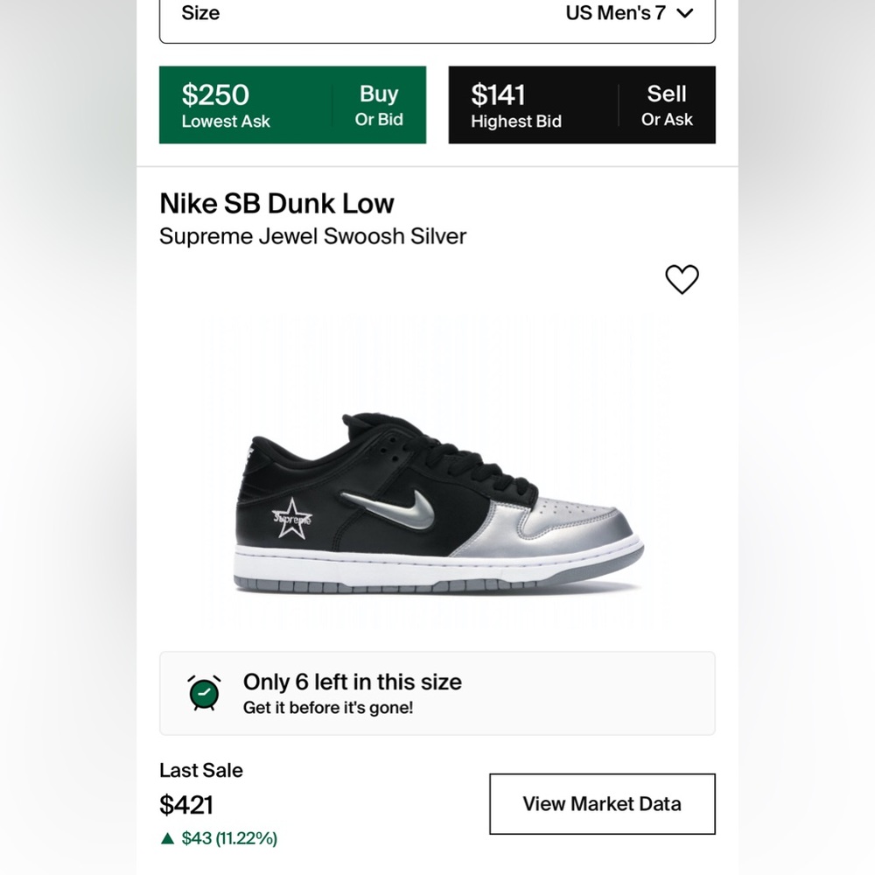Screen dimensions: 875x875
Task: Click the Nike SB Dunk Low title
Action: pos(276,203)
